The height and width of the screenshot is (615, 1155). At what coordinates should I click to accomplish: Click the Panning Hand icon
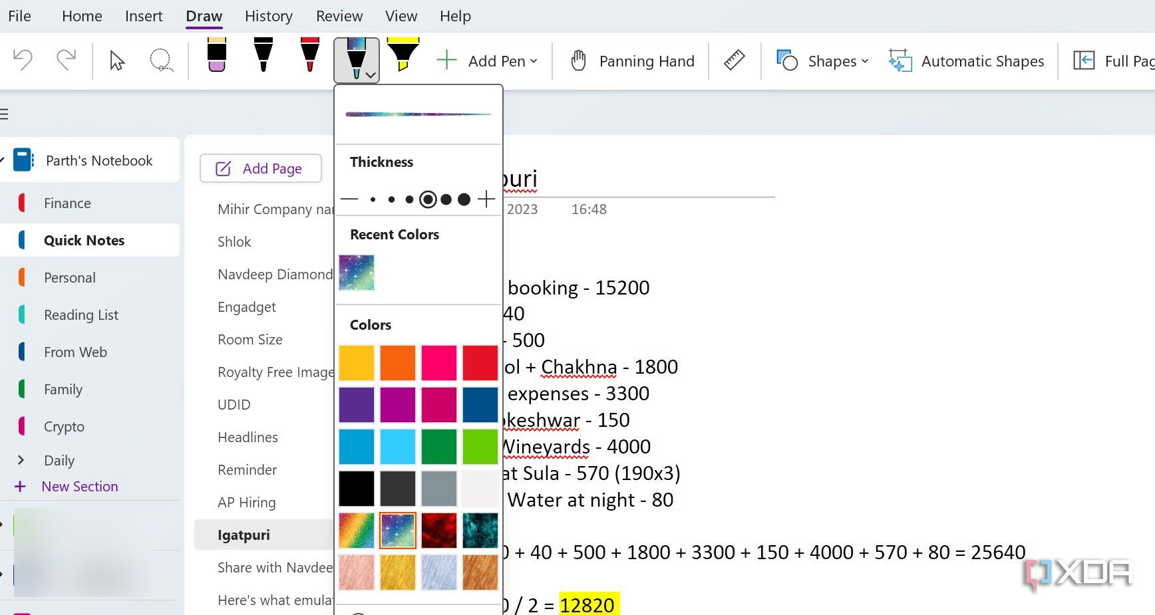click(x=579, y=61)
